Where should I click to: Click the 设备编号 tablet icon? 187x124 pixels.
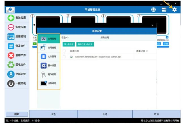[x=44, y=83]
